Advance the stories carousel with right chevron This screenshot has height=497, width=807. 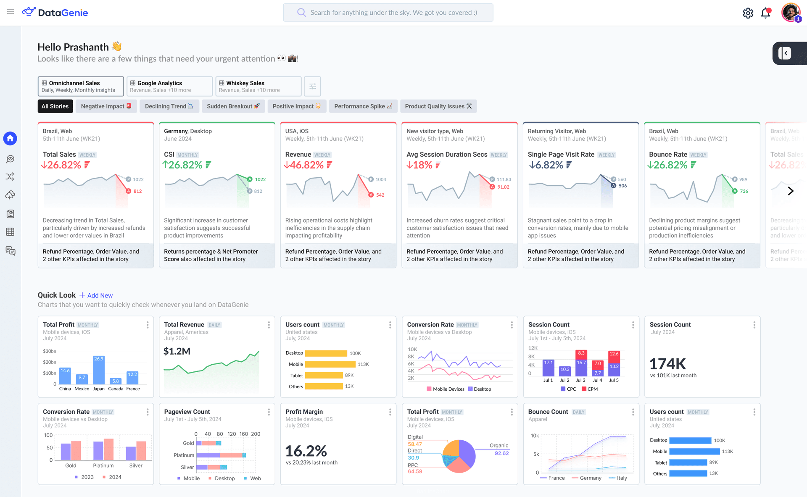pyautogui.click(x=791, y=191)
